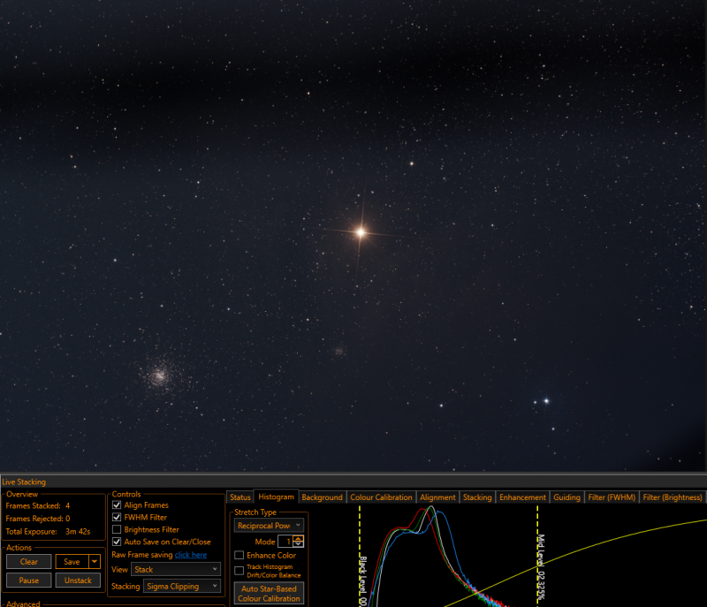Click the Black Level histogram marker line
This screenshot has width=707, height=607.
pyautogui.click(x=360, y=556)
